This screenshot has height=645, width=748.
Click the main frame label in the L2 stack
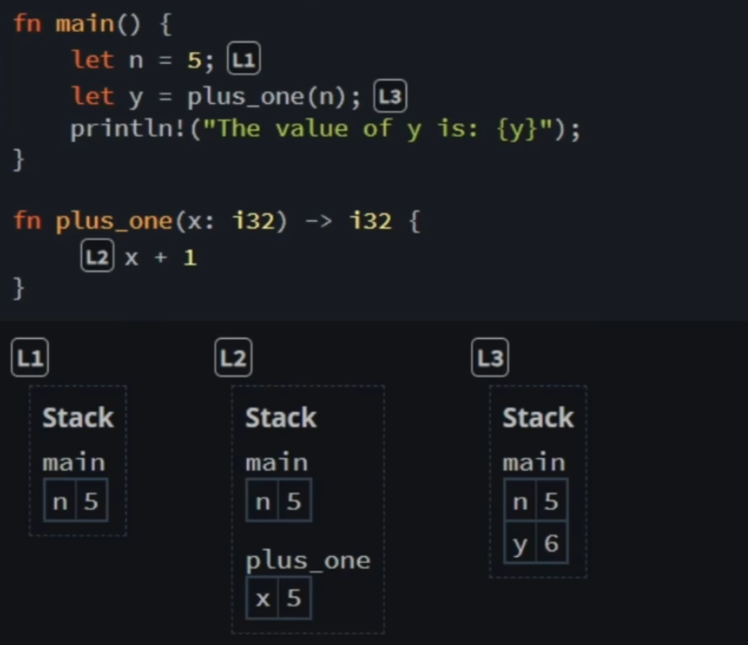pos(276,462)
